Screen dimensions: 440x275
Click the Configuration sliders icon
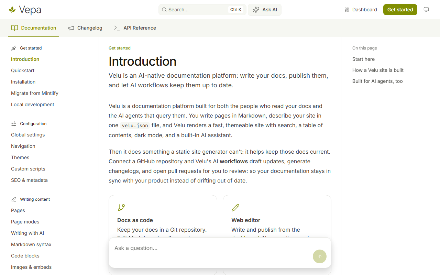14,124
